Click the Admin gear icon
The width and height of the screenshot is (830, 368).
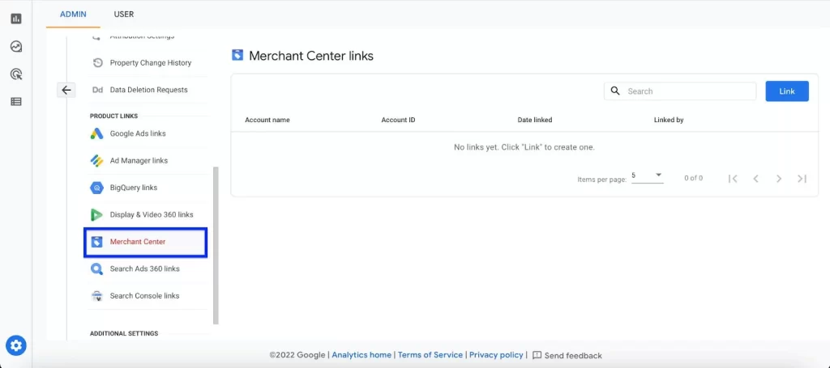[x=16, y=346]
